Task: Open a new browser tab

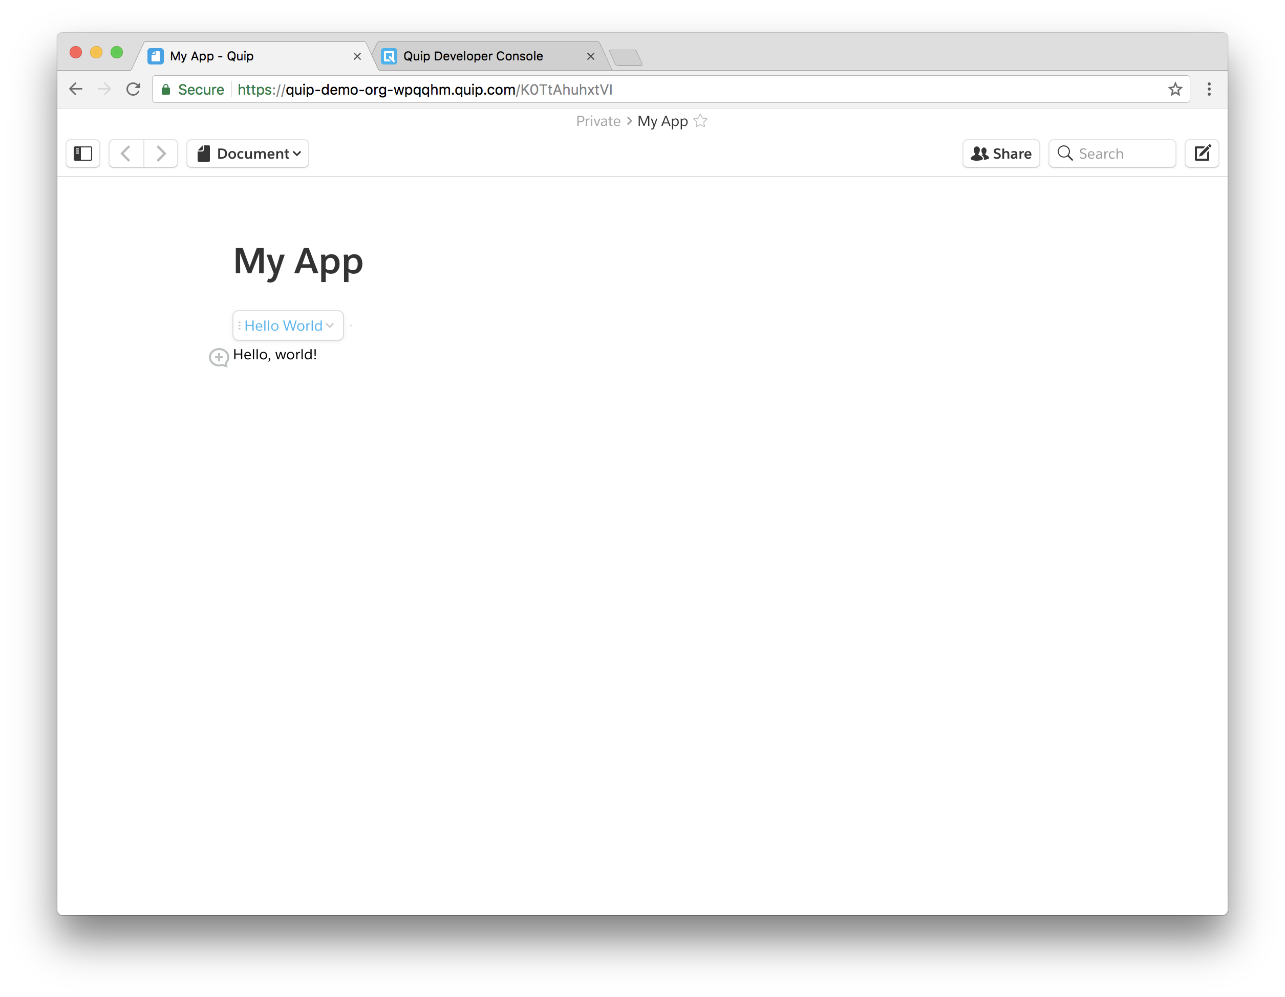Action: point(626,58)
